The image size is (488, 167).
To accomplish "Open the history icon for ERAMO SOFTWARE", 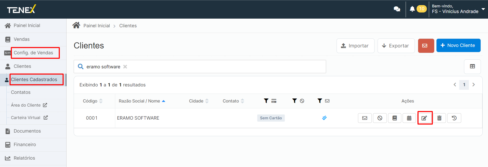I will [454, 118].
